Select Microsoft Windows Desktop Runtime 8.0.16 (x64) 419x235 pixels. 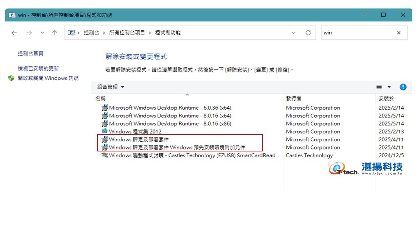pos(170,116)
